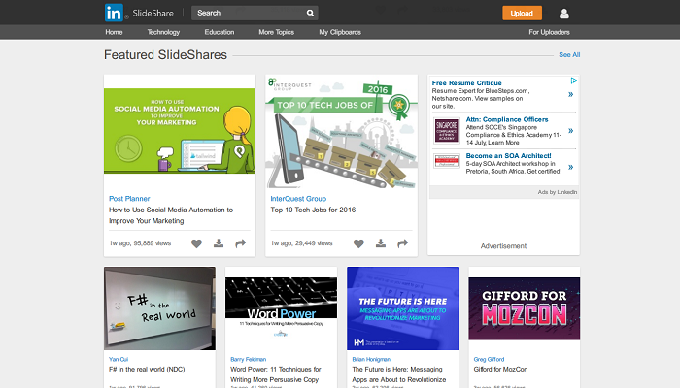The height and width of the screenshot is (388, 680).
Task: Open Attn: Compliance Officers ad link
Action: coord(507,119)
